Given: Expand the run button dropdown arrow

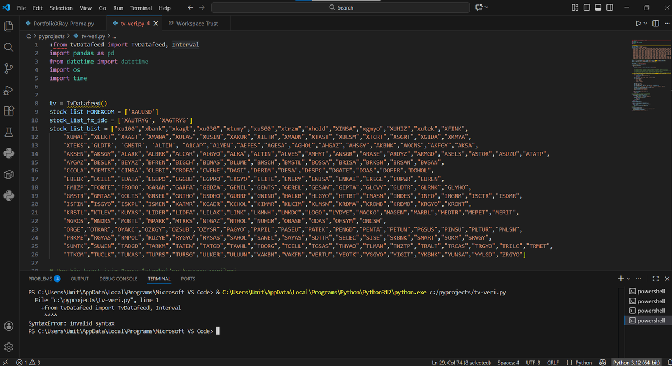Looking at the screenshot, I should pyautogui.click(x=646, y=24).
